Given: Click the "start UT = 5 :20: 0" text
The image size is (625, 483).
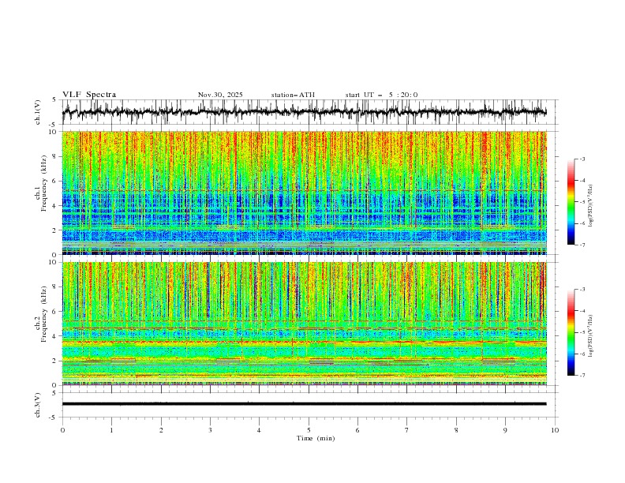Looking at the screenshot, I should [x=381, y=95].
